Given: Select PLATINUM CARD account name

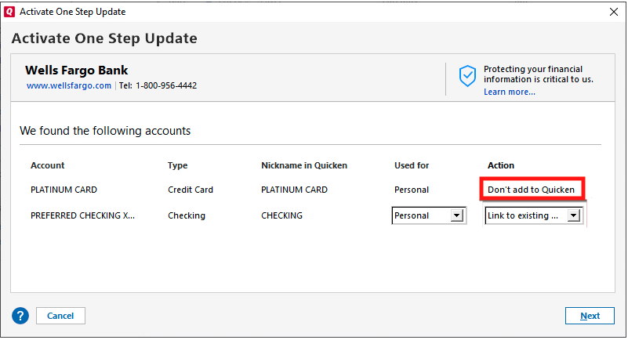Looking at the screenshot, I should [x=64, y=190].
